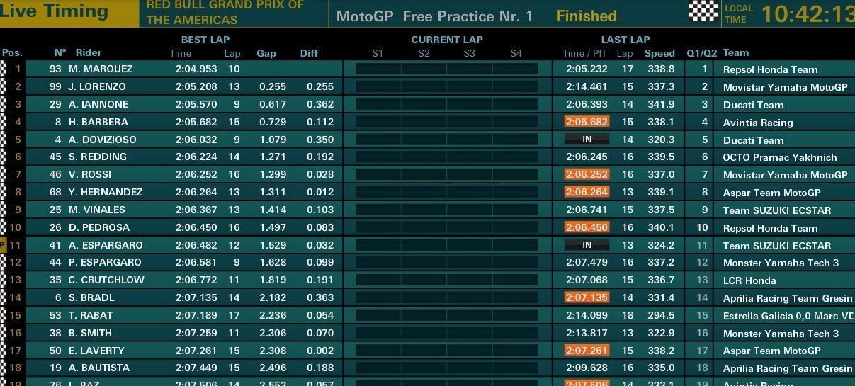This screenshot has height=386, width=855.
Task: Click the Red Bull Grand Prix of the Americas title
Action: [225, 12]
